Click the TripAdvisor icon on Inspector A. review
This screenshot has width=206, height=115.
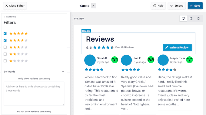(189, 60)
